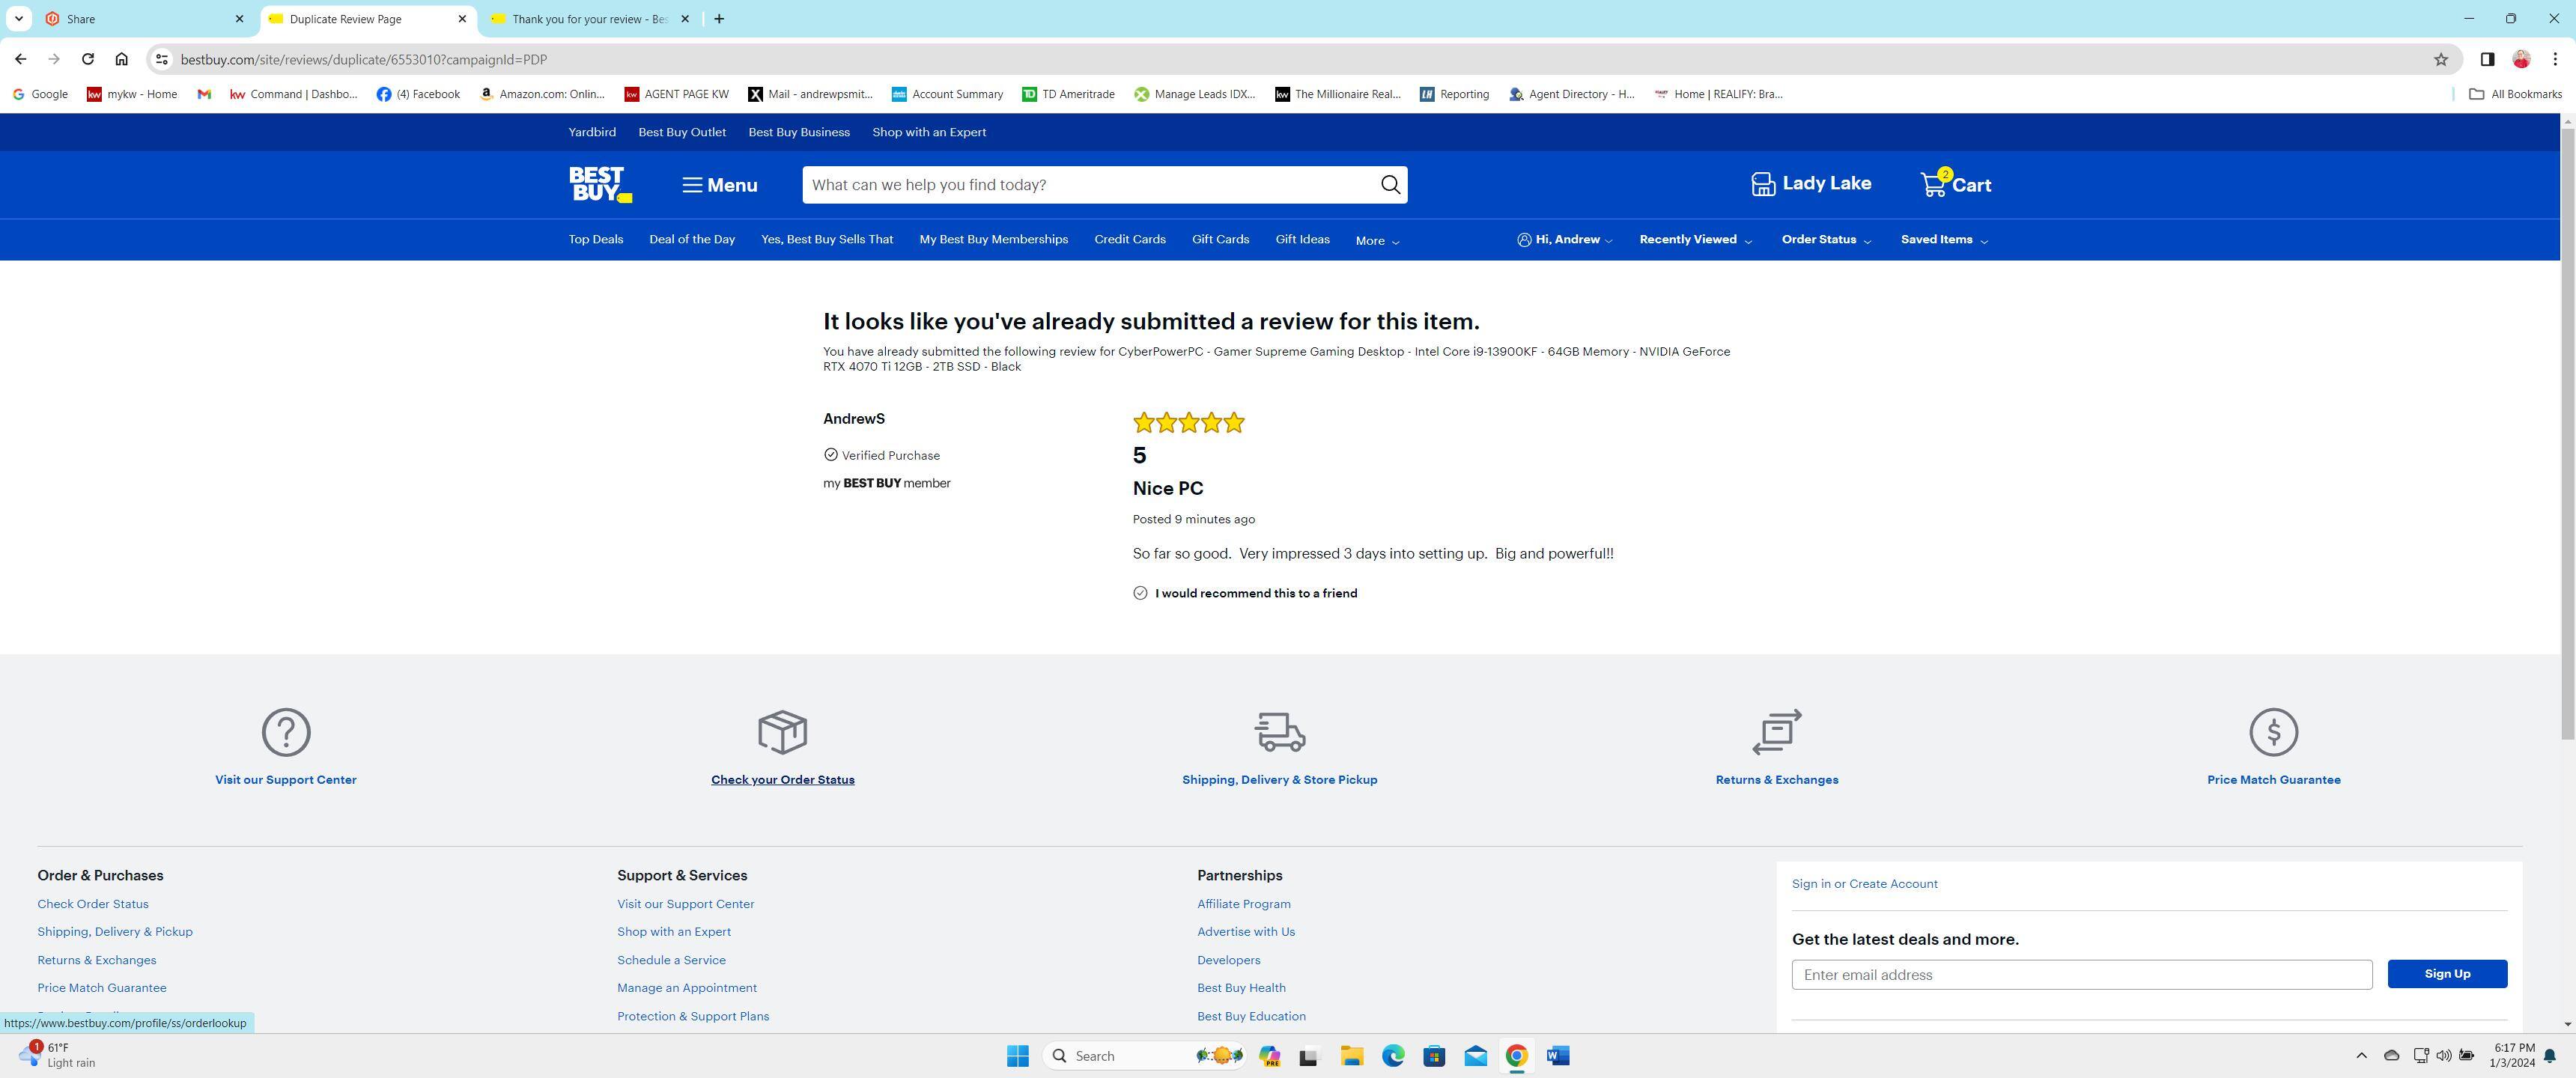The width and height of the screenshot is (2576, 1078).
Task: Bookmark this page with the star icon
Action: click(x=2440, y=60)
